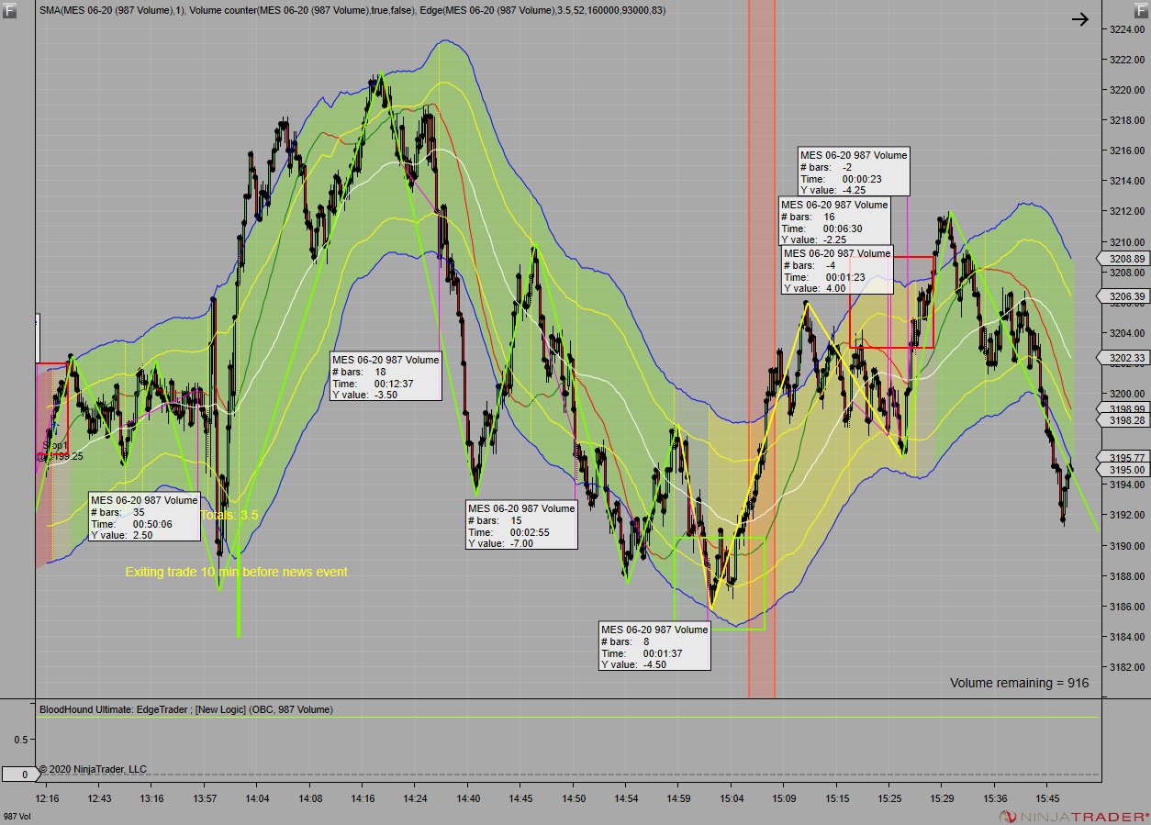The height and width of the screenshot is (825, 1151).
Task: Select the ruler box with Y value -4.25
Action: tap(854, 173)
